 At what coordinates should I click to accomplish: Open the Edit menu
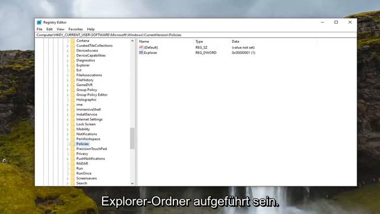(x=49, y=29)
